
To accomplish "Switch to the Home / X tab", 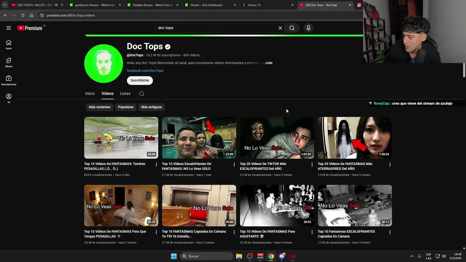I will click(x=268, y=5).
